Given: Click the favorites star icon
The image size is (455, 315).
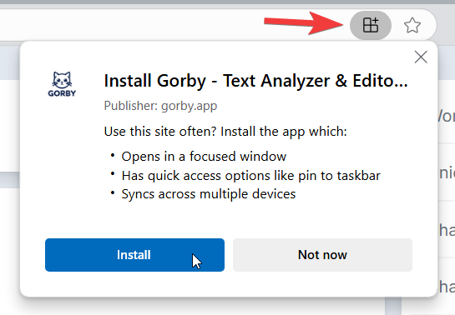Looking at the screenshot, I should click(x=412, y=26).
